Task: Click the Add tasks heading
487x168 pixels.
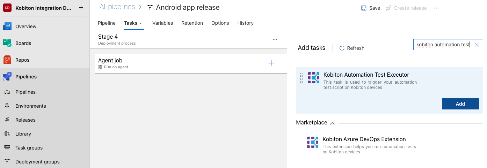Action: pyautogui.click(x=312, y=48)
